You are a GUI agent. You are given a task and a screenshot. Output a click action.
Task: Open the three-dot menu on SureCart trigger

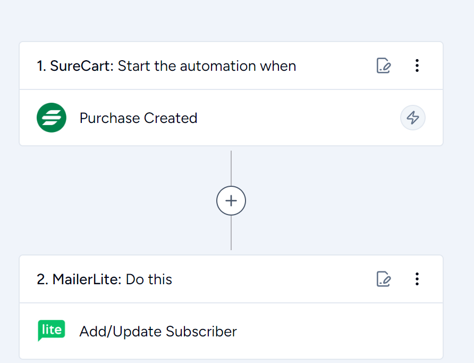coord(417,65)
